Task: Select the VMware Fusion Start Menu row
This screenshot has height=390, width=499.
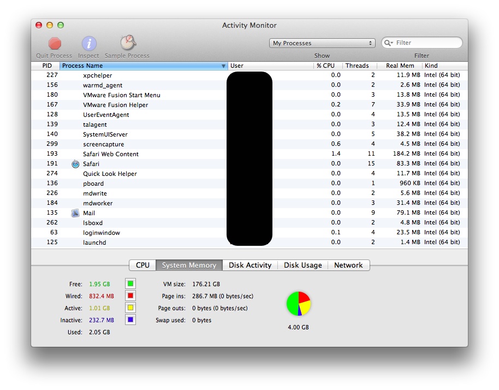Action: 249,95
